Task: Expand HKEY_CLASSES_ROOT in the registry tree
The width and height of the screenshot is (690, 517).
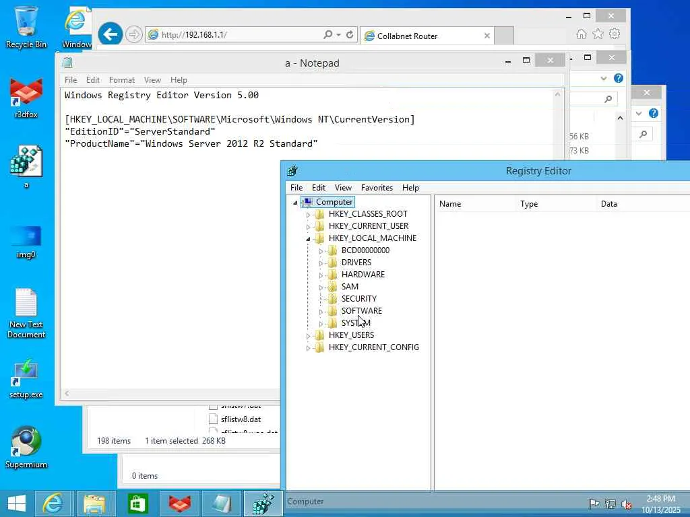Action: point(308,215)
